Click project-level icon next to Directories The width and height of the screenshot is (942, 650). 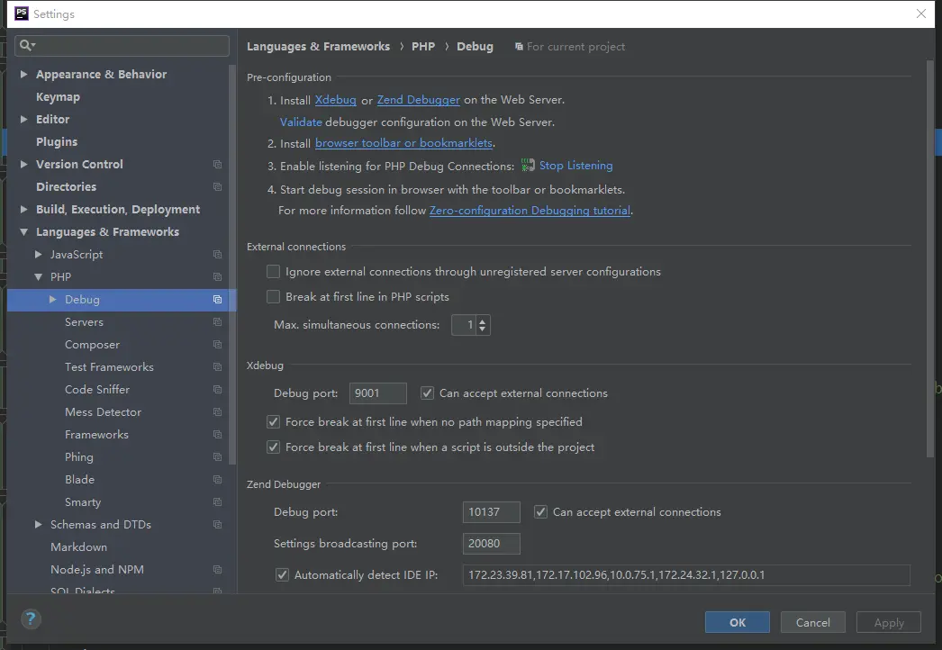[x=217, y=187]
